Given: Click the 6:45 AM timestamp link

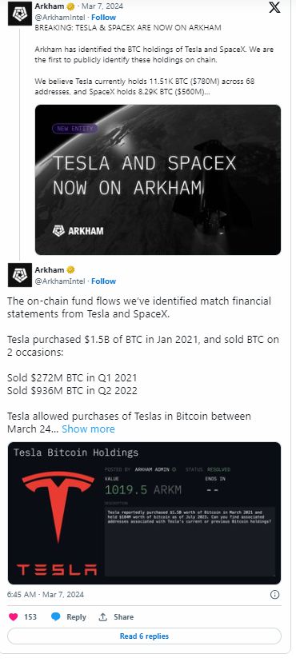Looking at the screenshot, I should coord(46,595).
